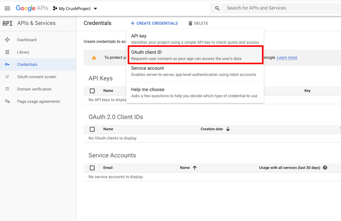Click the usage help question mark icon
The image size is (341, 221).
(325, 167)
